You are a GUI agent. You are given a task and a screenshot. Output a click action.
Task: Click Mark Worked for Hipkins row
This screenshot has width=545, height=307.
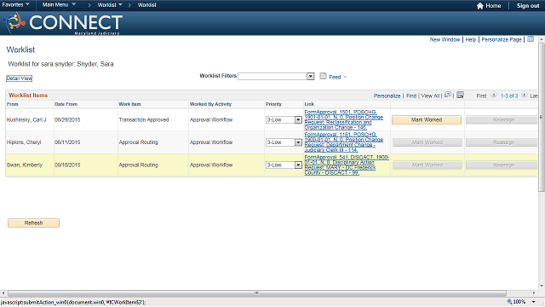pyautogui.click(x=427, y=142)
